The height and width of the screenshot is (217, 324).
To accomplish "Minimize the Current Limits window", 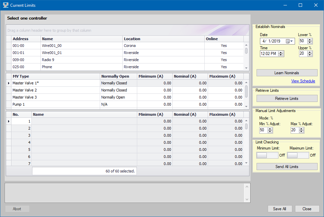I will click(285, 5).
